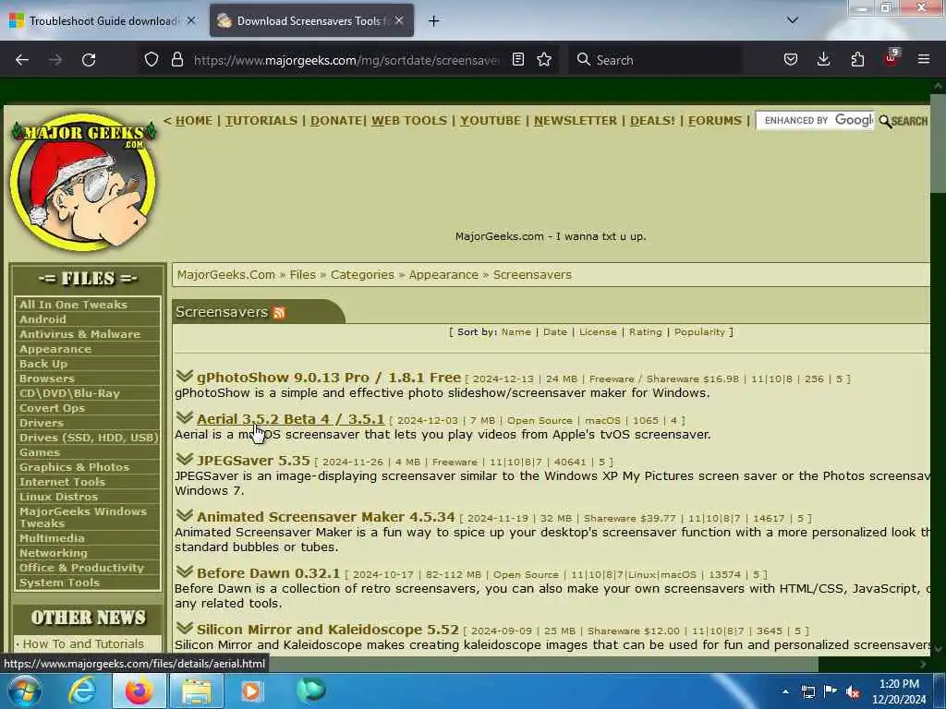Open the Before Dawn 0.32.1 link
This screenshot has width=946, height=709.
(x=269, y=572)
